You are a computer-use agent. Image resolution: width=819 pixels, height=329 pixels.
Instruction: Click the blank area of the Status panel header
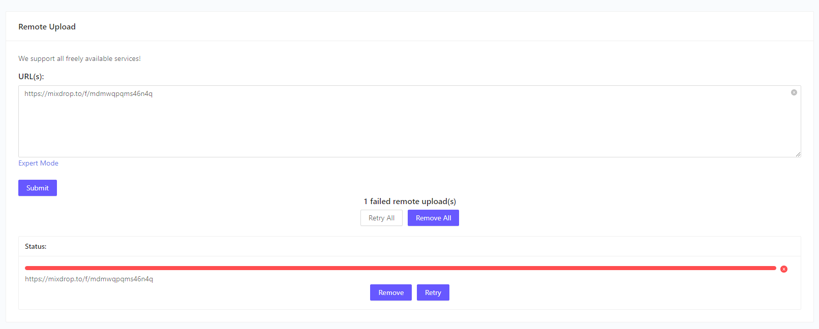tap(407, 246)
